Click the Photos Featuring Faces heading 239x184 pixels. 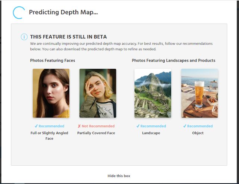coord(53,60)
